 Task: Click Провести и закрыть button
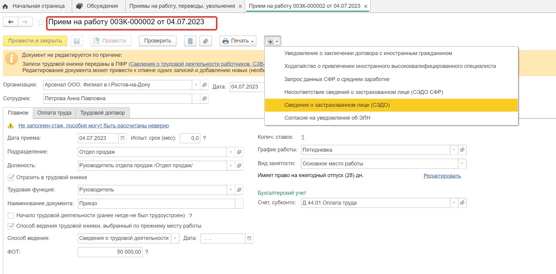pyautogui.click(x=35, y=41)
